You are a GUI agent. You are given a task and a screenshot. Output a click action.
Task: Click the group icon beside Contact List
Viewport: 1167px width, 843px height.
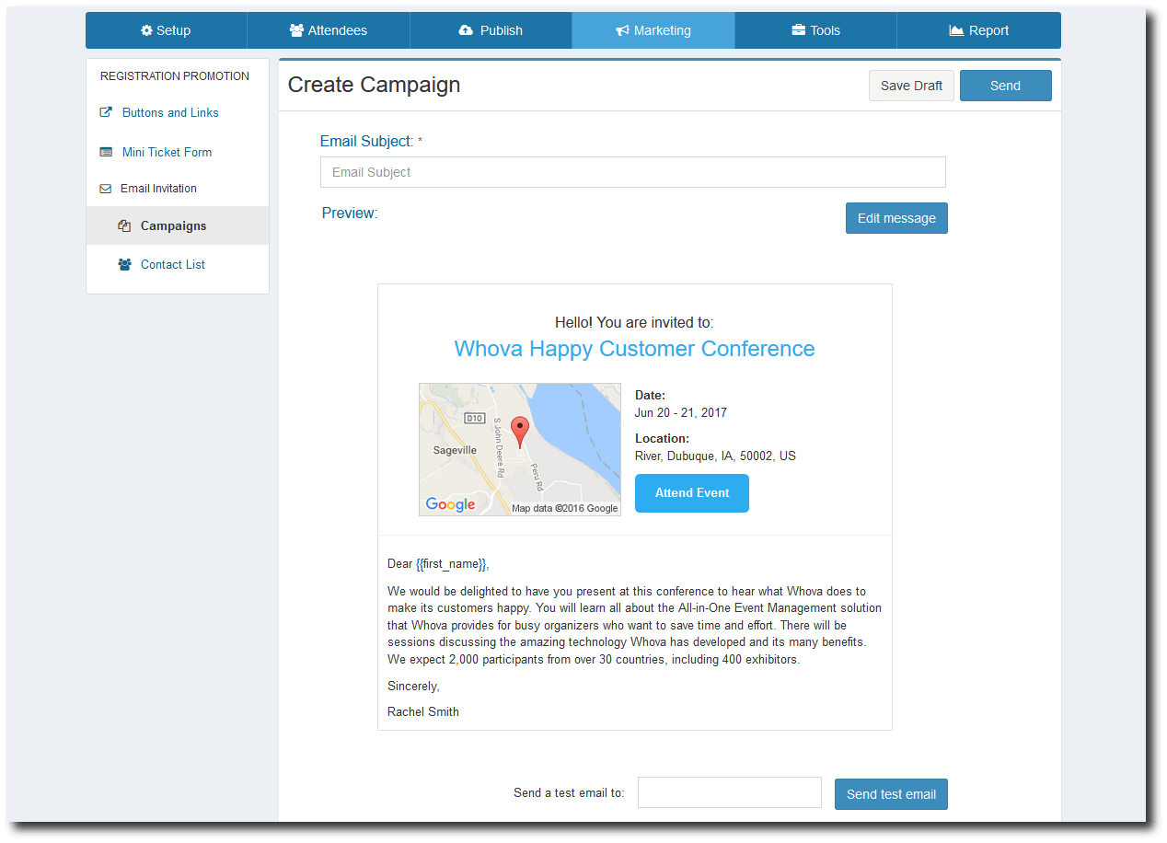point(124,264)
